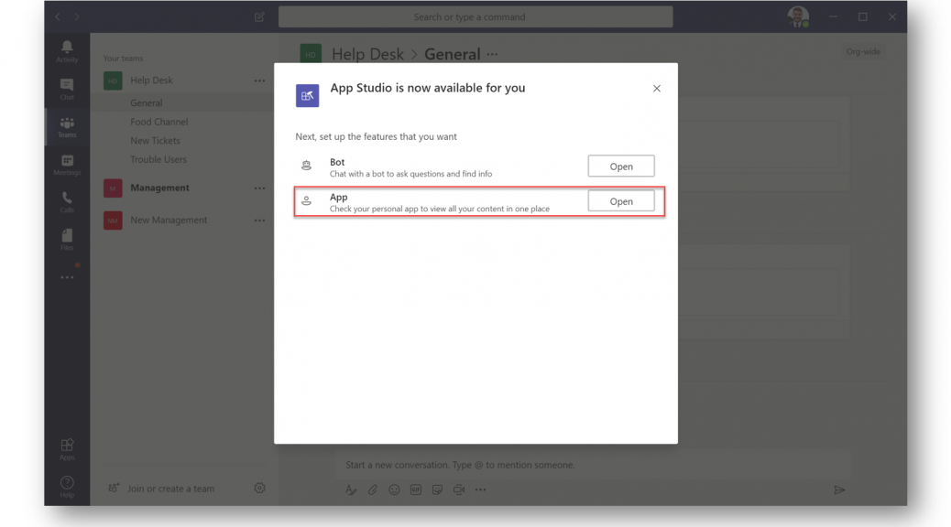Select the Teams icon in sidebar
The width and height of the screenshot is (951, 527).
(67, 127)
